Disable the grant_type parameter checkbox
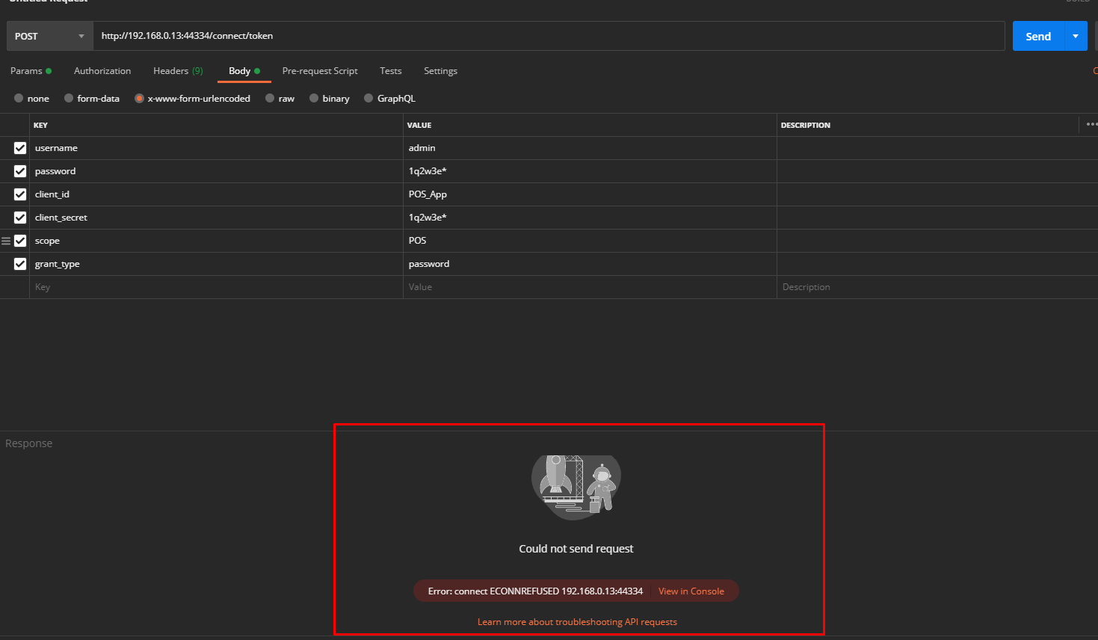 click(20, 264)
